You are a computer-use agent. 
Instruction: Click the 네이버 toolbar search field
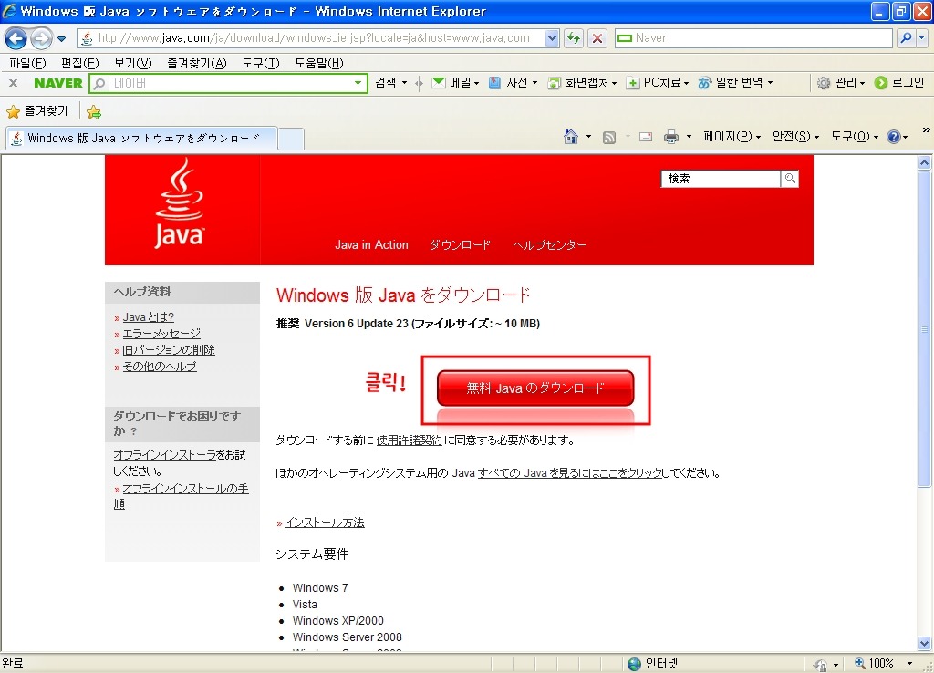pos(227,83)
